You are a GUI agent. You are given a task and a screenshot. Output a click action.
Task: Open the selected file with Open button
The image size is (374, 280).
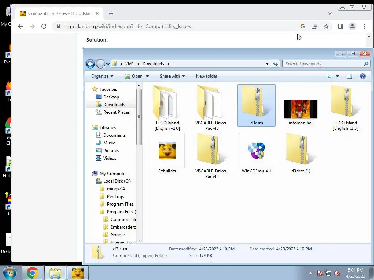tap(134, 76)
